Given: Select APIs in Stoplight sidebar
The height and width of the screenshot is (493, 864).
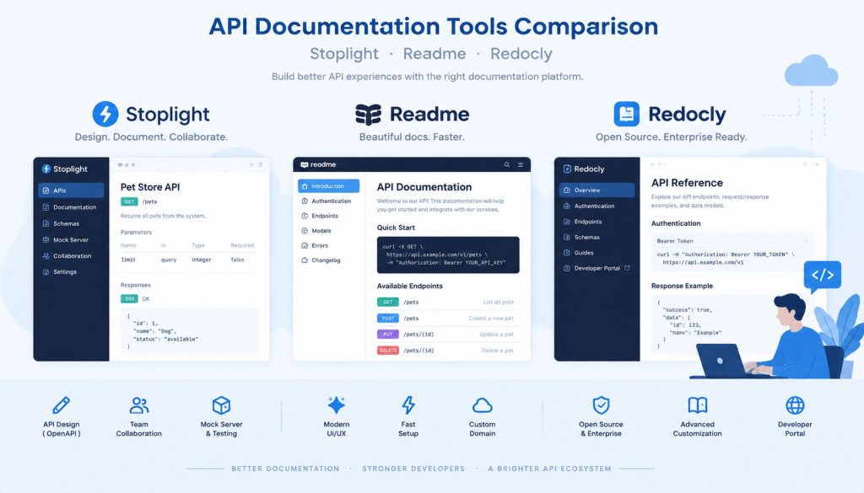Looking at the screenshot, I should pos(71,190).
